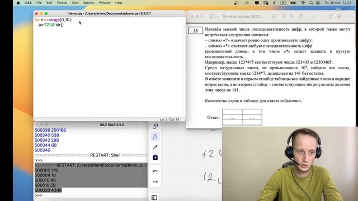
Task: Open the Run menu
Action: tap(75, 3)
